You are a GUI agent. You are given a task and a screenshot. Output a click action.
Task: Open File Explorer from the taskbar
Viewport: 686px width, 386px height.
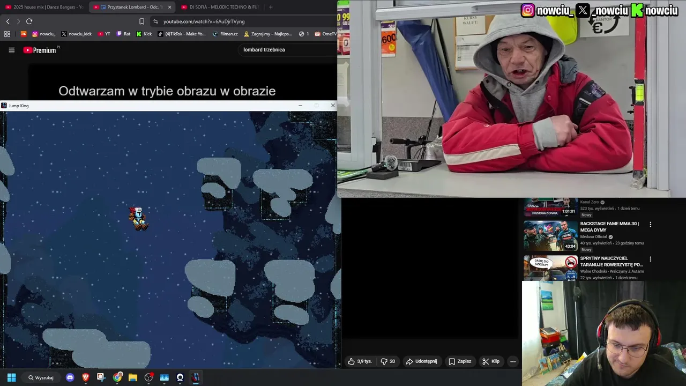[133, 377]
